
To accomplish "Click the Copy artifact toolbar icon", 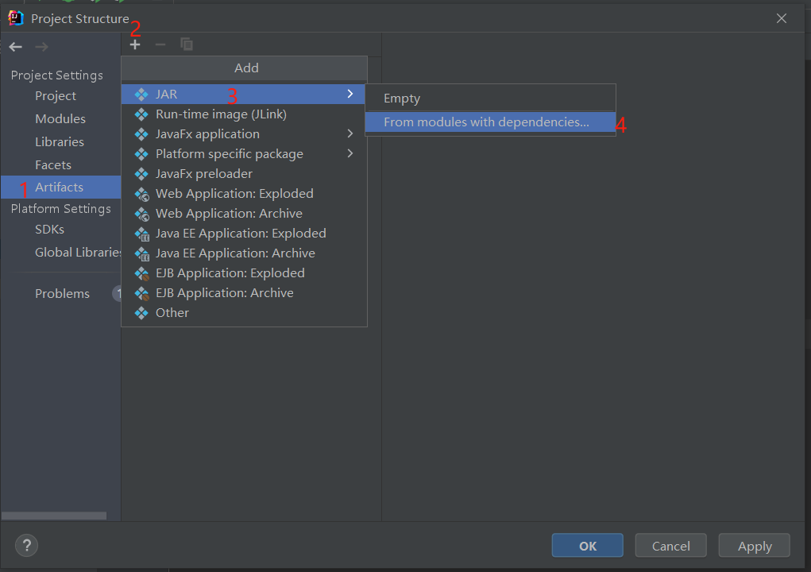I will (187, 44).
